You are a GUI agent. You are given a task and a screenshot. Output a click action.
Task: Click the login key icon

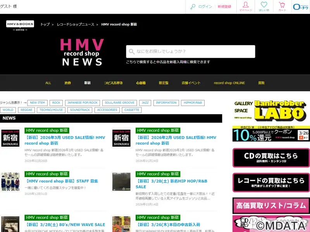pos(193,7)
